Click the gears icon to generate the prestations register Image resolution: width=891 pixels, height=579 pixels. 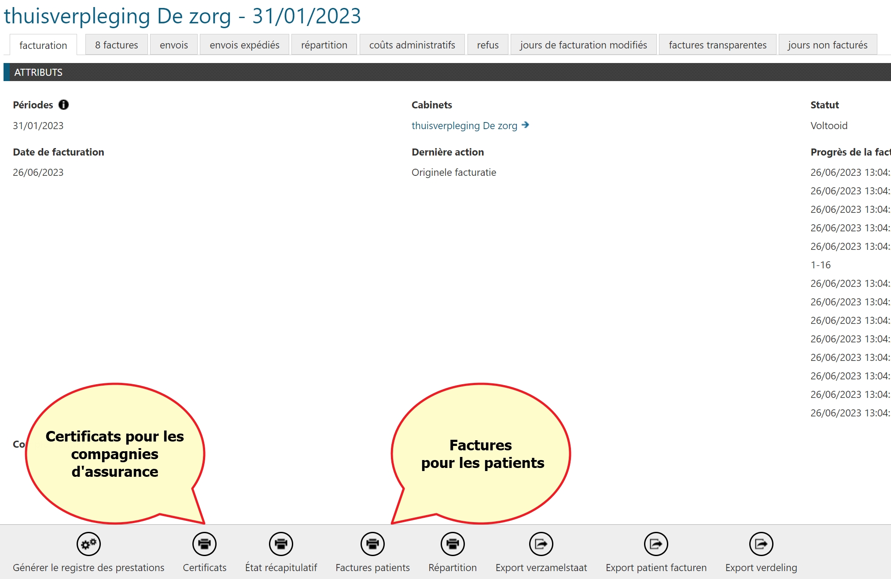point(88,544)
